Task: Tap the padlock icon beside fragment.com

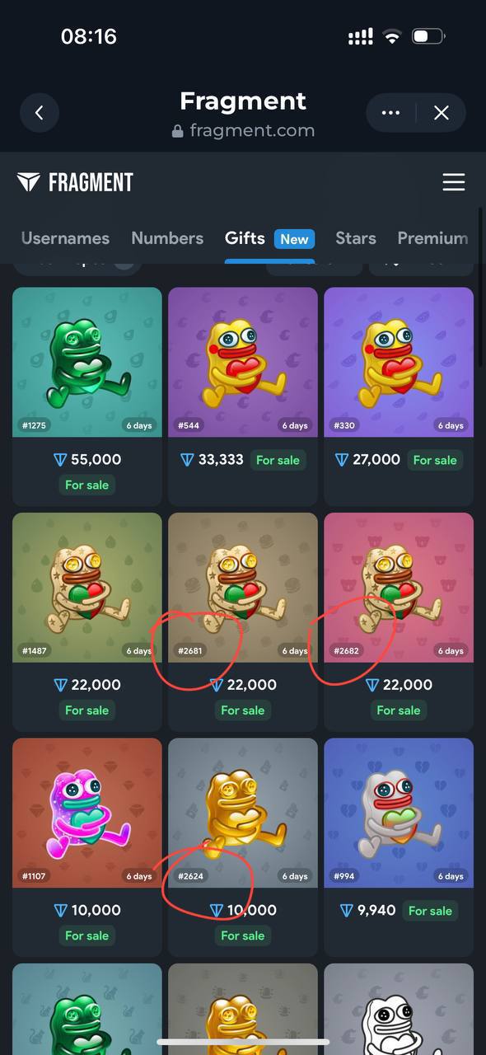Action: 177,131
